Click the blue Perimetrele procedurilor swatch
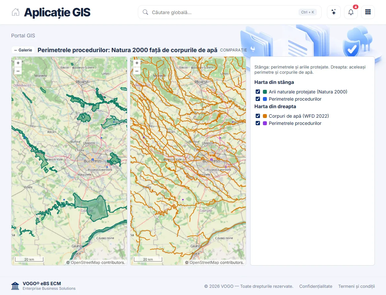Viewport: 386px width, 295px height. coord(265,99)
